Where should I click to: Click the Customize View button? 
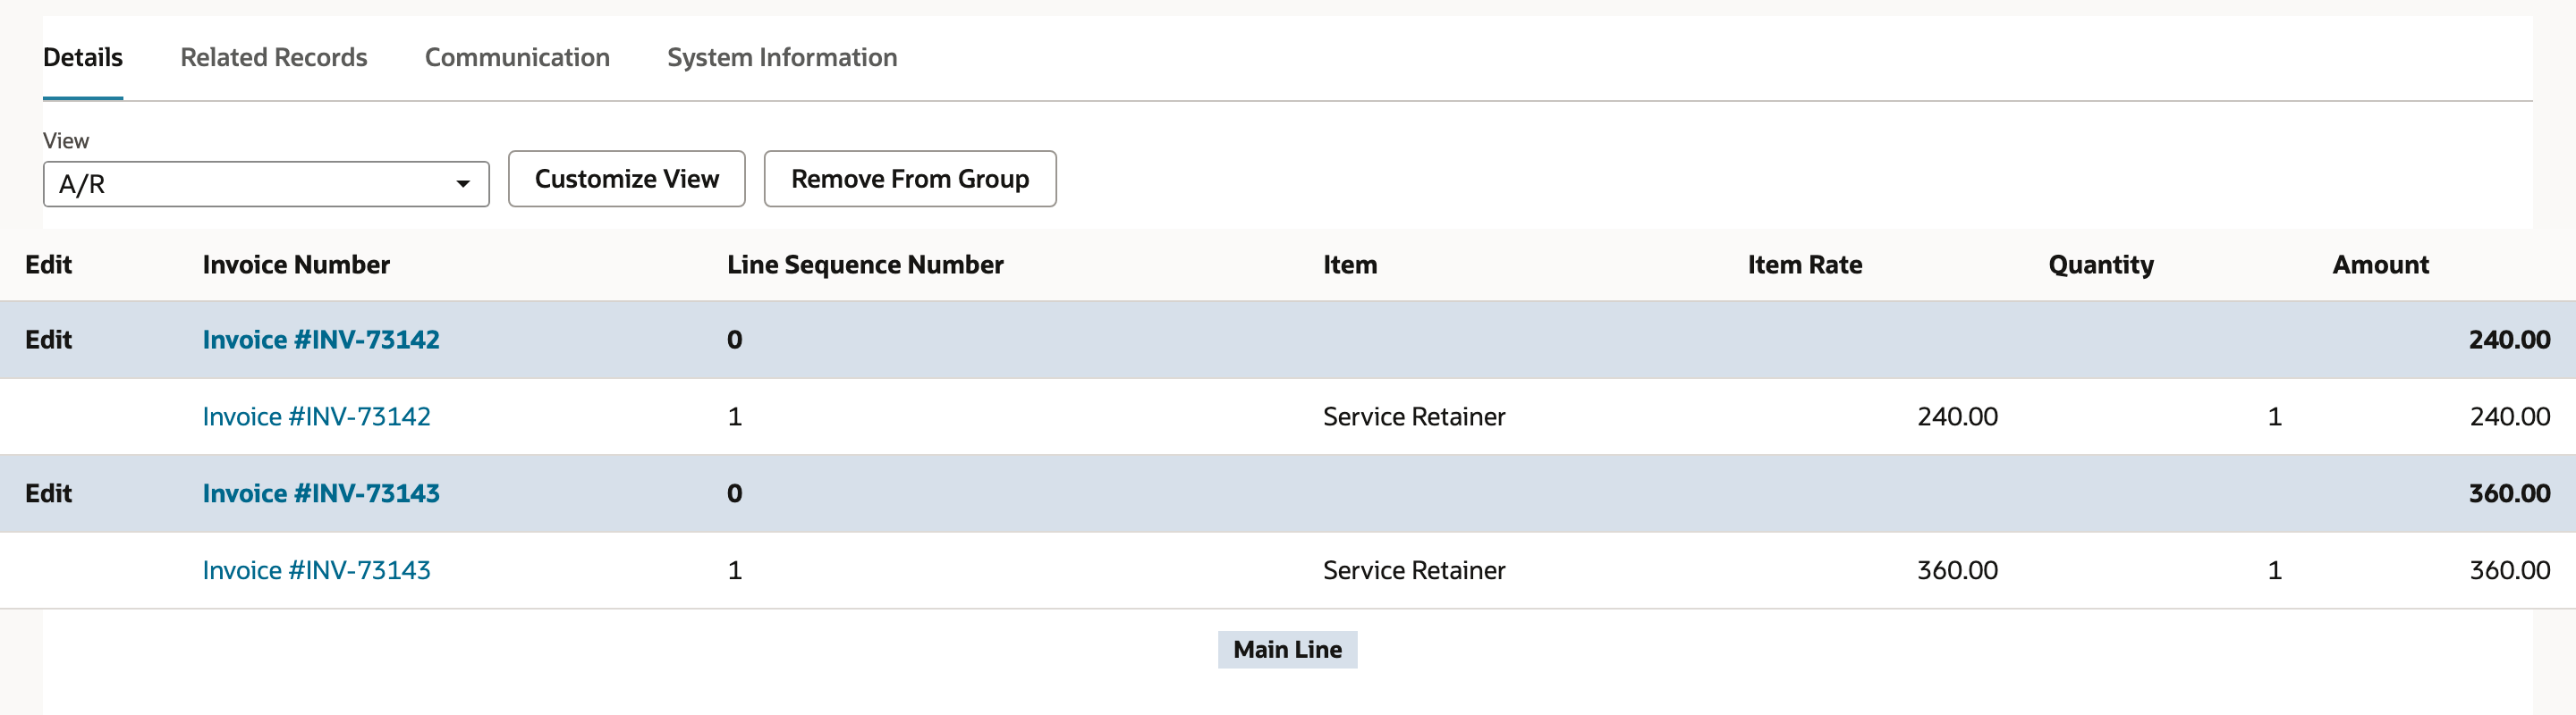coord(627,179)
